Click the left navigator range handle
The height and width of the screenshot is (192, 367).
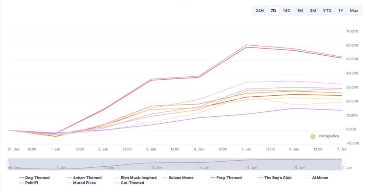coord(8,164)
